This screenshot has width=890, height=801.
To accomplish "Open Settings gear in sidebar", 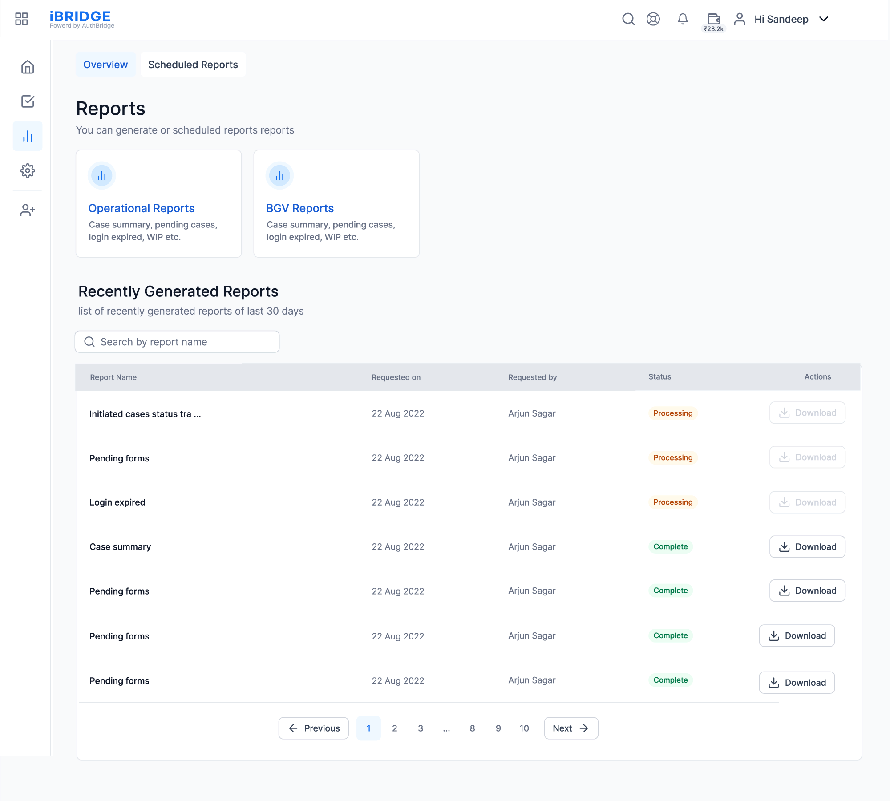I will click(x=28, y=170).
